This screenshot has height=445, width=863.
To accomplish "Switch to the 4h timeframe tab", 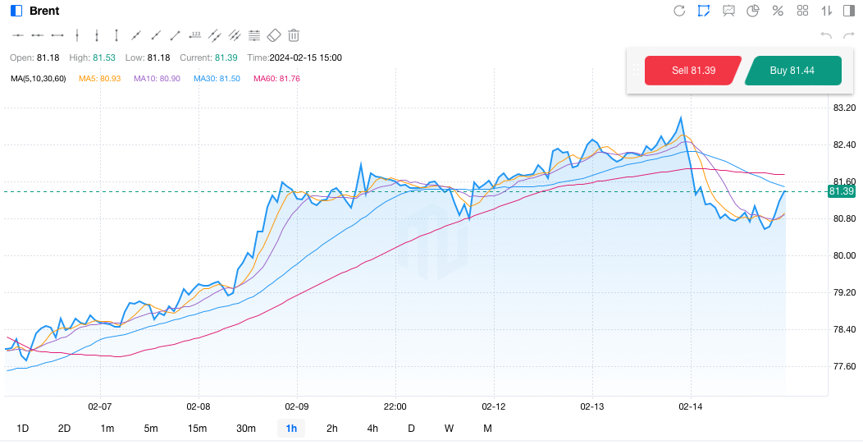I will [x=372, y=429].
